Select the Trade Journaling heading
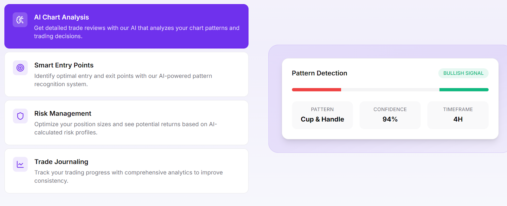The width and height of the screenshot is (507, 206). 61,162
